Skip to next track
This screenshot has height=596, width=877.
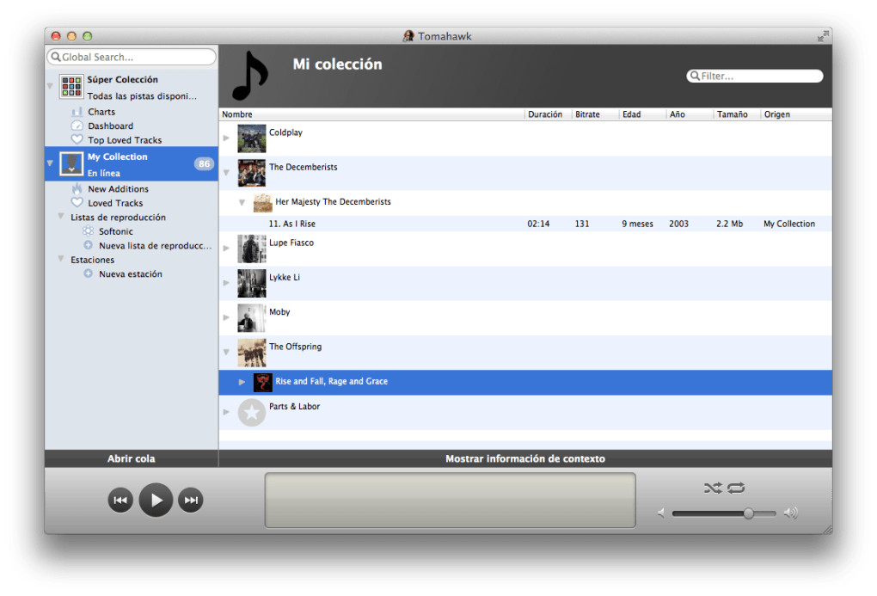[x=191, y=500]
